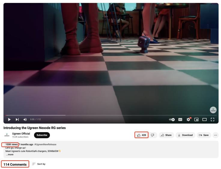Subscribe to Ugreen Official
The height and width of the screenshot is (169, 221).
(x=42, y=135)
